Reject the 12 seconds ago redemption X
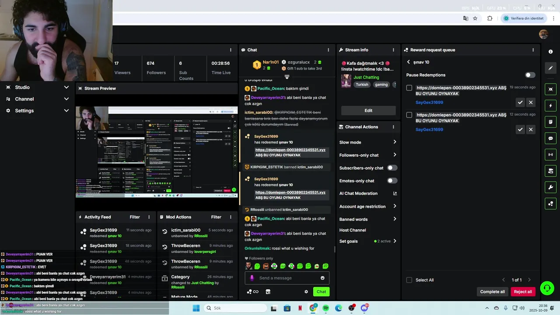The image size is (560, 315). coord(531,129)
